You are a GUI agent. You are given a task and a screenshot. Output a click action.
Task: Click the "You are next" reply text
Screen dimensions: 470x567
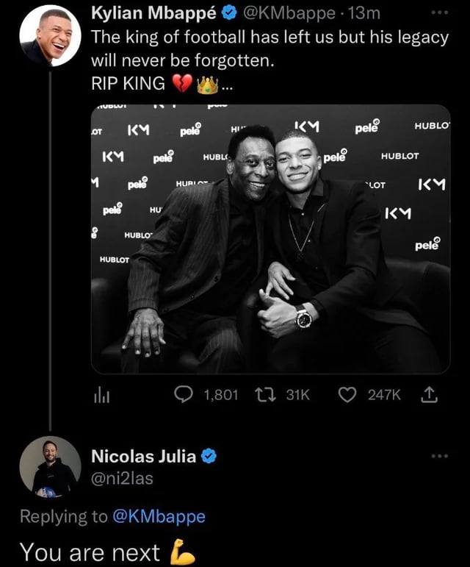tap(89, 552)
